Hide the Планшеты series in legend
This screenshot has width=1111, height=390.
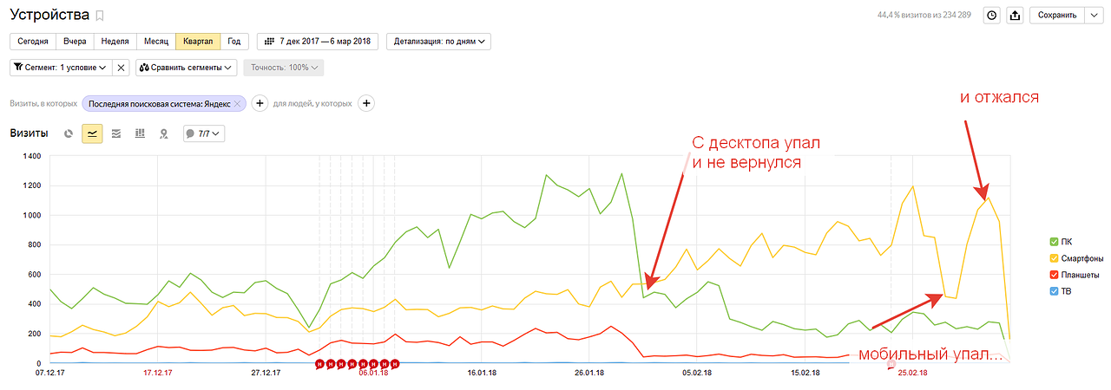tap(1054, 275)
